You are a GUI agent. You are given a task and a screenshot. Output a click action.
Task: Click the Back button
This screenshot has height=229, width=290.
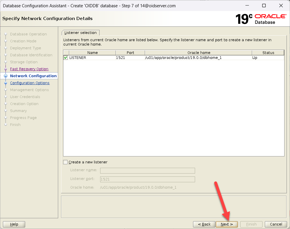tap(204, 224)
